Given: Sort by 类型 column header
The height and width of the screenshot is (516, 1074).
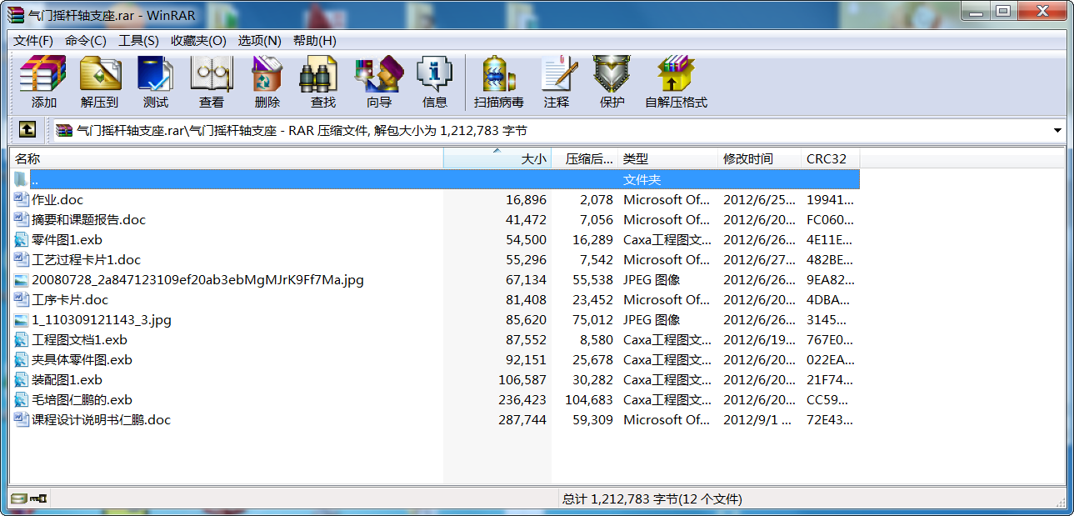Looking at the screenshot, I should click(668, 158).
